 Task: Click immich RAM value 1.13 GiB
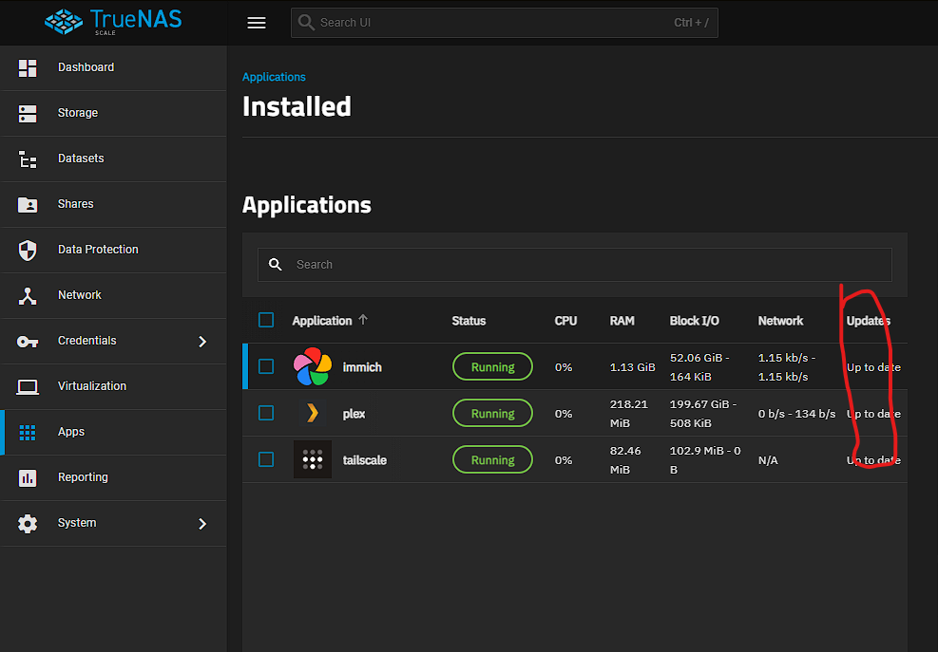tap(632, 367)
